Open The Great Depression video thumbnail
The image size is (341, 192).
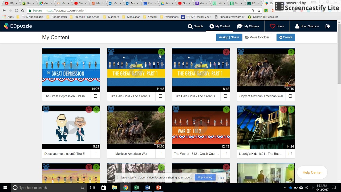71,70
